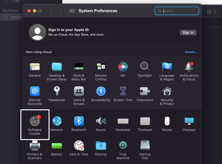
Task: Open Spotlight preferences
Action: point(145,70)
